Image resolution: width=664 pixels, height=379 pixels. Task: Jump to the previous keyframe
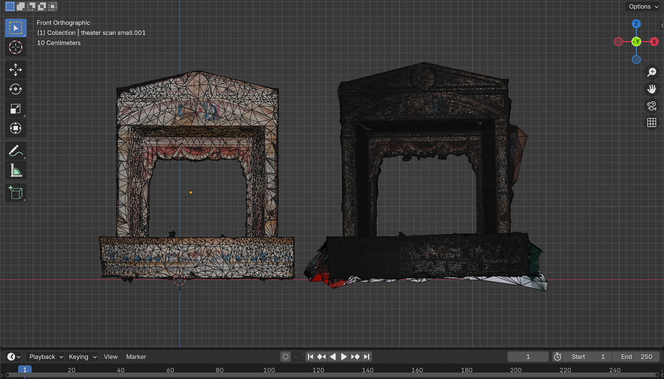pos(322,357)
